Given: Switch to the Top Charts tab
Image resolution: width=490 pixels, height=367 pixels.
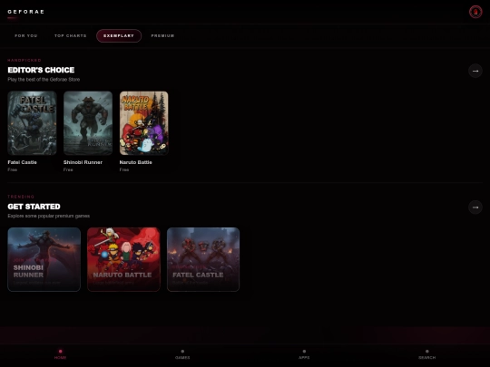Looking at the screenshot, I should pos(70,36).
